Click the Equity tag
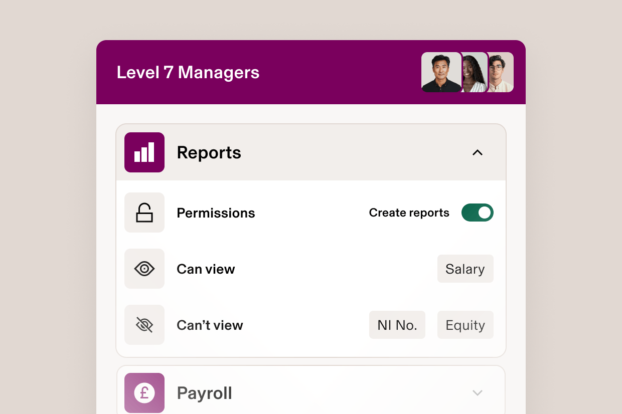Screen dimensions: 622x414 point(465,325)
